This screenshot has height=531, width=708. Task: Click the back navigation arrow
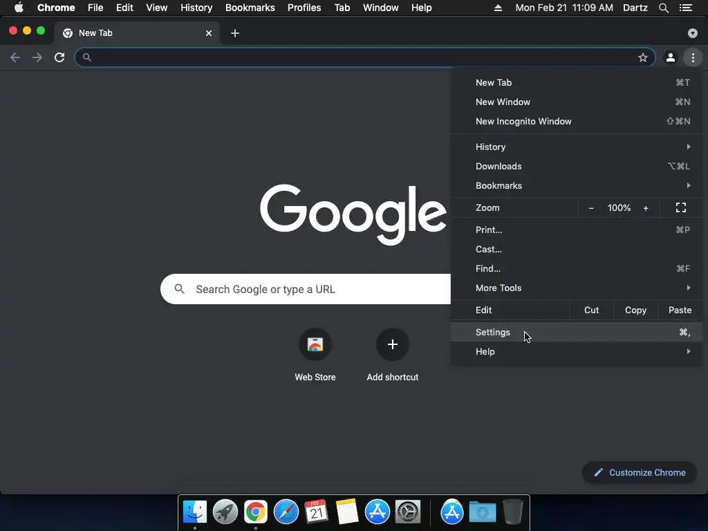[15, 57]
